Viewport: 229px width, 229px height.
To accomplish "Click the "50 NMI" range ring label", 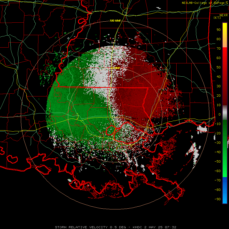I will 115,68.
